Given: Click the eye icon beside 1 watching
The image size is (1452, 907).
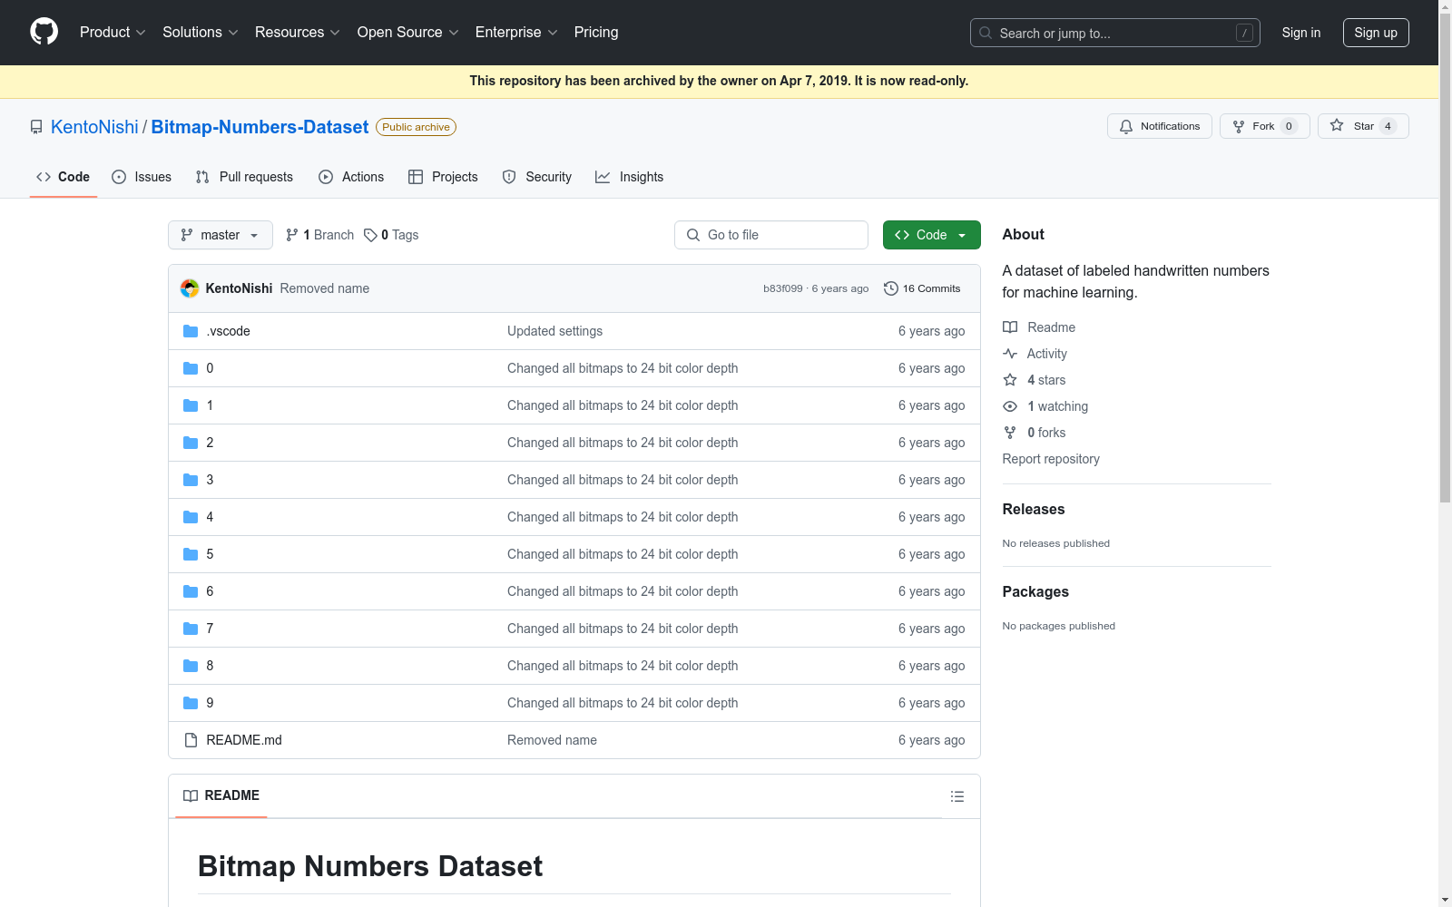Looking at the screenshot, I should (1010, 406).
